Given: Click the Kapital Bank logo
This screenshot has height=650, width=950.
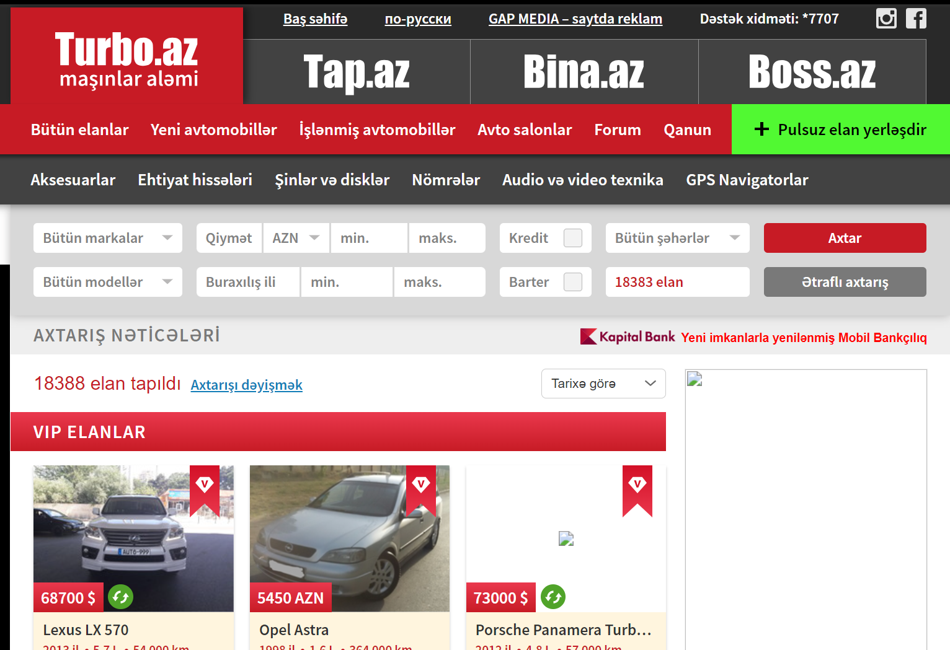Looking at the screenshot, I should coord(628,336).
